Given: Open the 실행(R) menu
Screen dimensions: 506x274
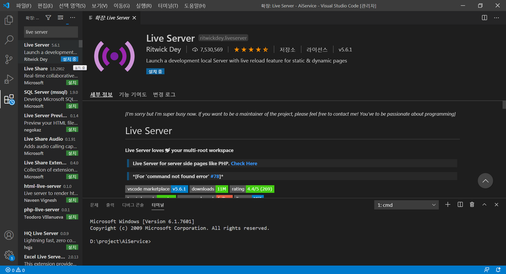Looking at the screenshot, I should click(143, 6).
